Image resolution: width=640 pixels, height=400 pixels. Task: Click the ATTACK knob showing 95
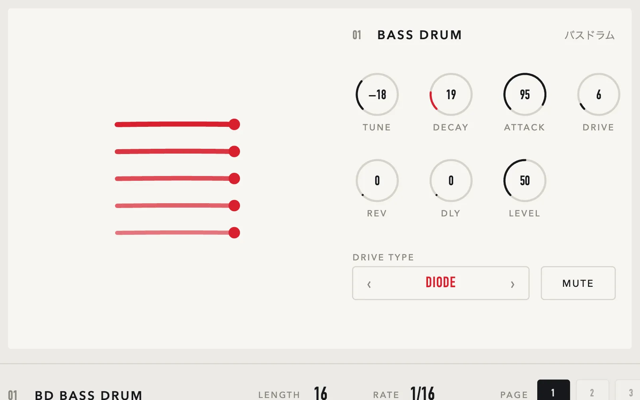[525, 94]
